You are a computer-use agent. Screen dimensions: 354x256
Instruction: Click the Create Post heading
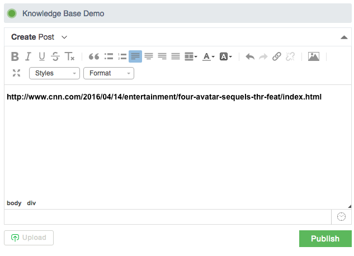point(33,37)
